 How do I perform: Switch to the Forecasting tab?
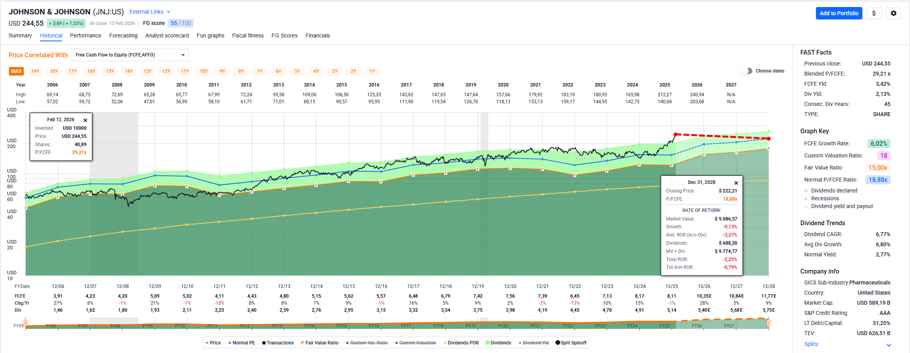coord(123,35)
